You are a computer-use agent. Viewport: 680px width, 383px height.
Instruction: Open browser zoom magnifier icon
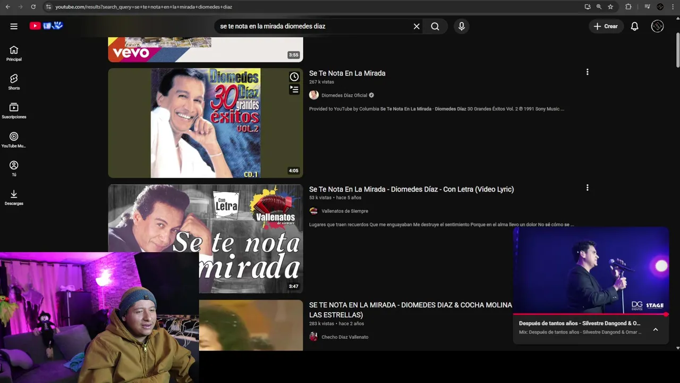[599, 7]
